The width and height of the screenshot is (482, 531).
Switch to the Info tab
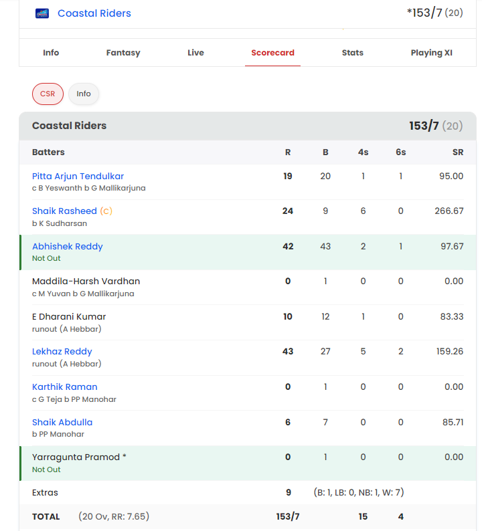click(x=51, y=52)
